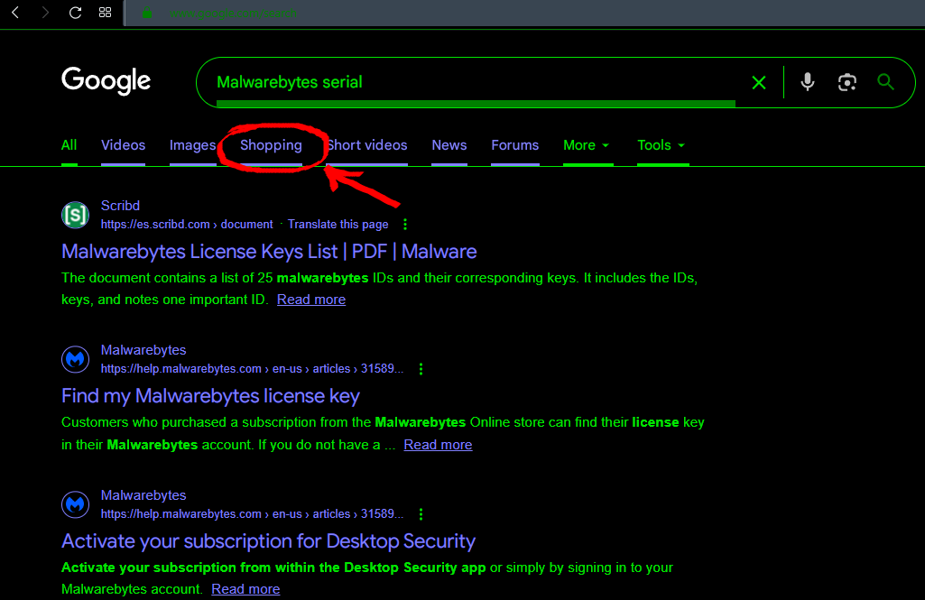Viewport: 925px width, 600px height.
Task: Open the Google logo homepage
Action: (x=106, y=81)
